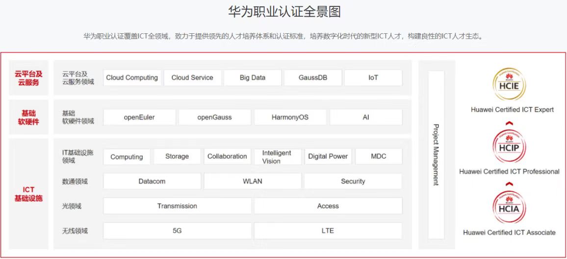567x259 pixels.
Task: Open the vertical Project Management box
Action: point(436,155)
